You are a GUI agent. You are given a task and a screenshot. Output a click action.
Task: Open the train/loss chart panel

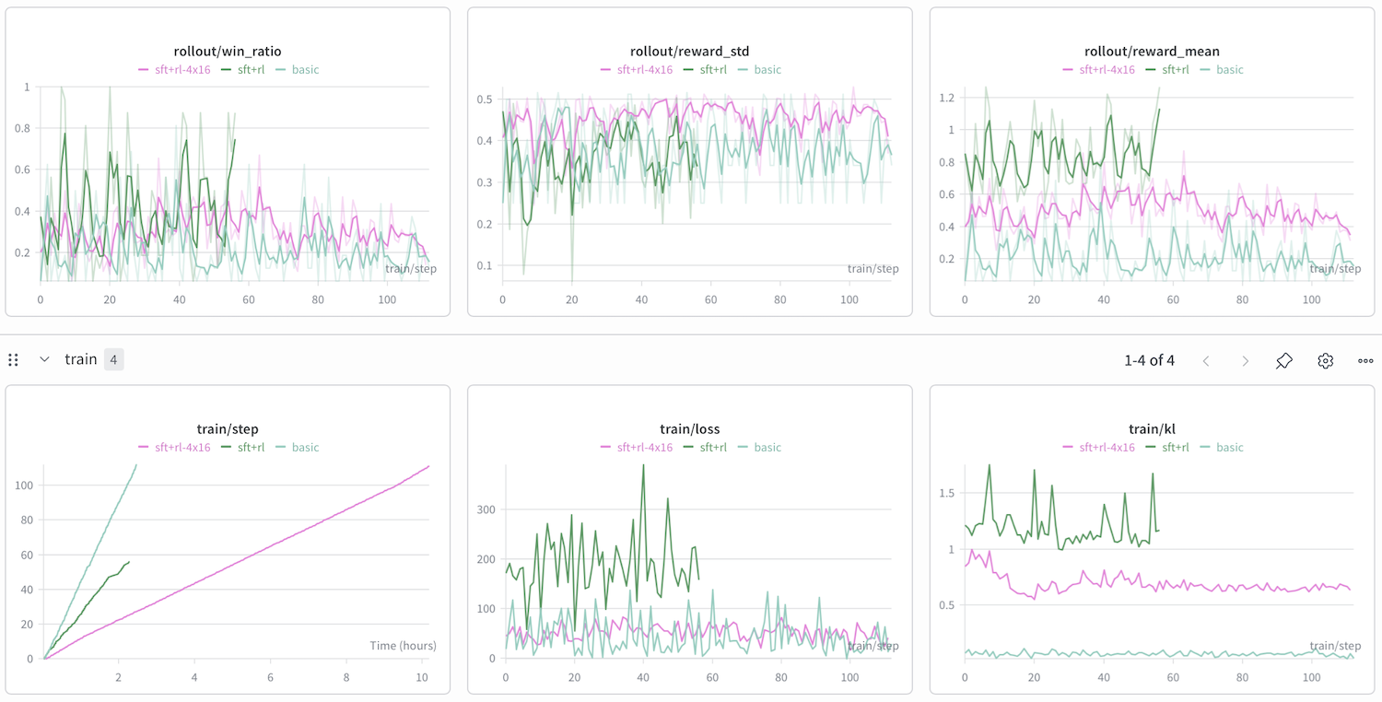(688, 428)
